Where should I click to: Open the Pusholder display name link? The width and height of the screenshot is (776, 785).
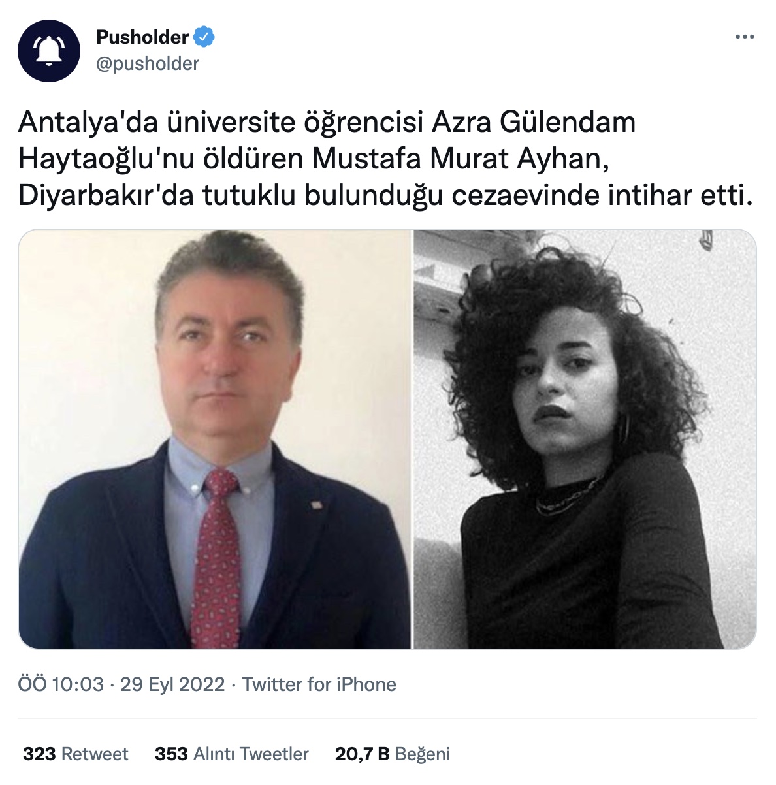(x=142, y=37)
